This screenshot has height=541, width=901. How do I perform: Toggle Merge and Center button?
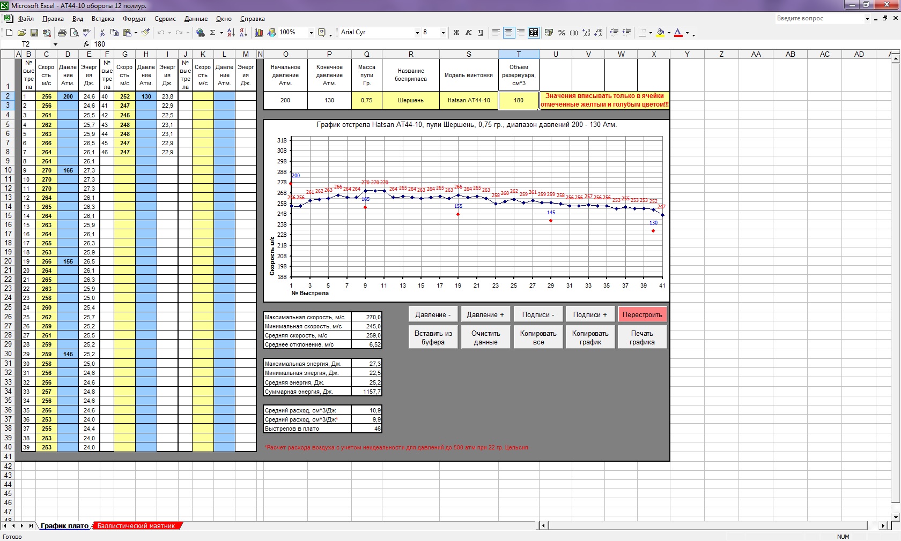coord(534,33)
